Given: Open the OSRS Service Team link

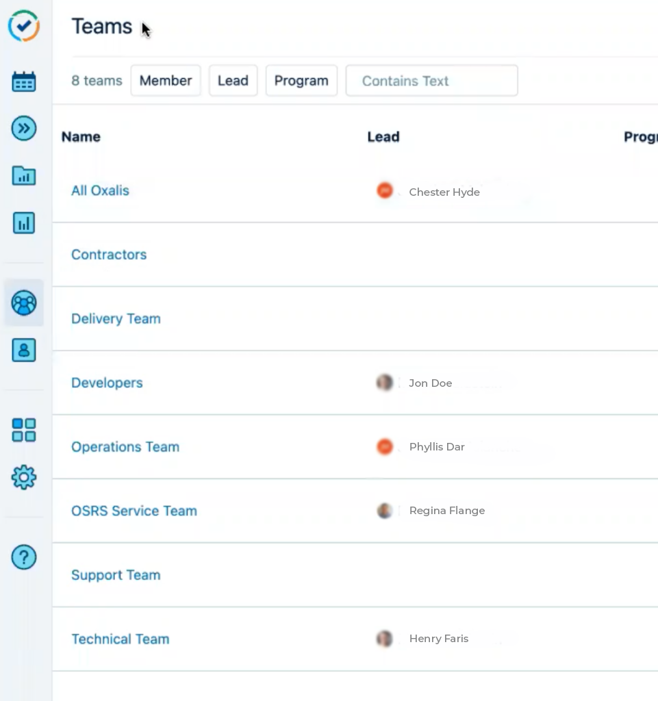Looking at the screenshot, I should click(x=134, y=511).
